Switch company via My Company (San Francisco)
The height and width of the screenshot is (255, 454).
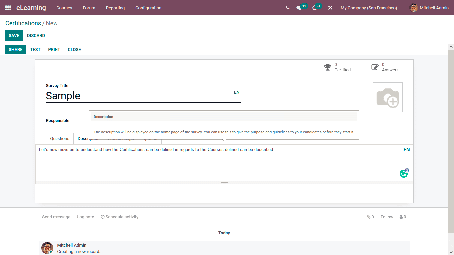[369, 8]
